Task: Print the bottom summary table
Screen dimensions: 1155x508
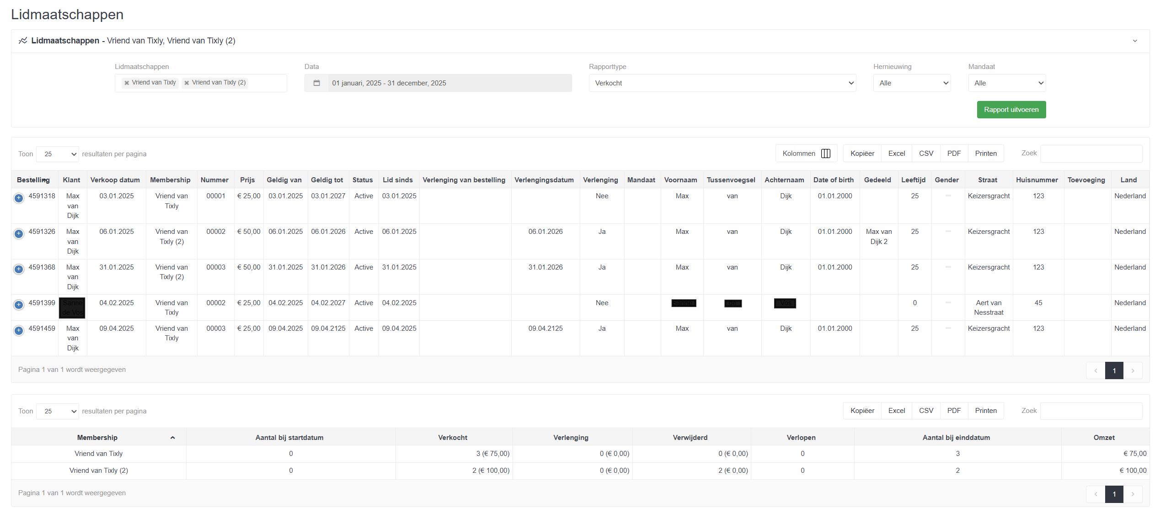Action: tap(986, 411)
